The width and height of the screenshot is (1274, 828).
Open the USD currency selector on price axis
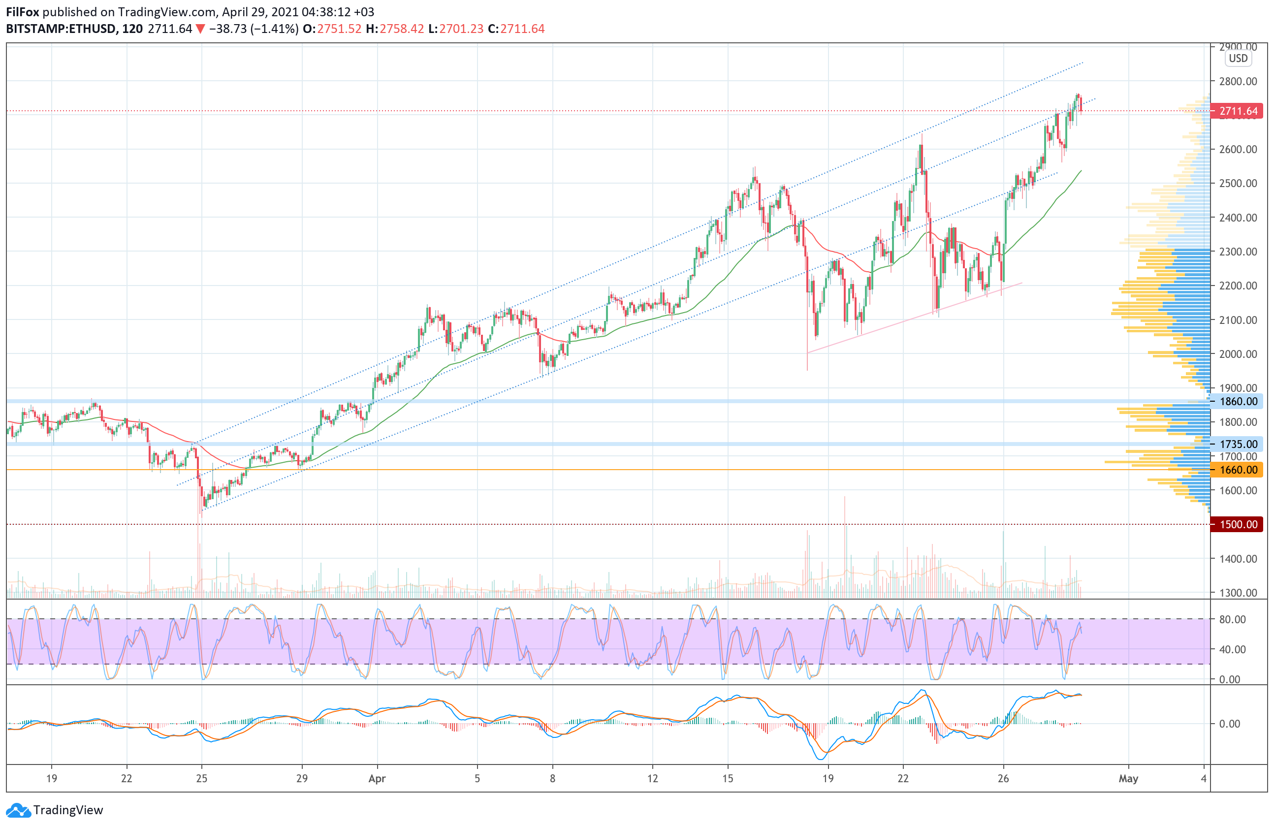click(1238, 59)
